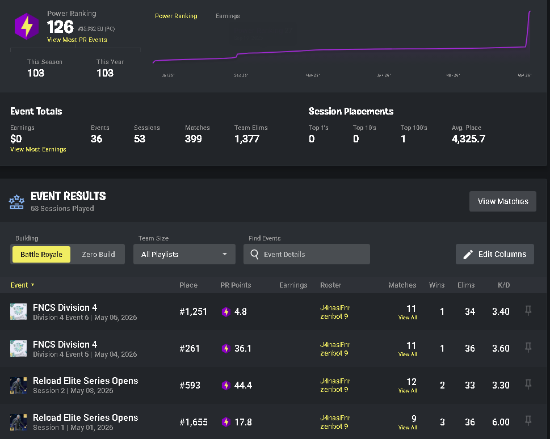Sort by the Matches column header

pyautogui.click(x=402, y=285)
